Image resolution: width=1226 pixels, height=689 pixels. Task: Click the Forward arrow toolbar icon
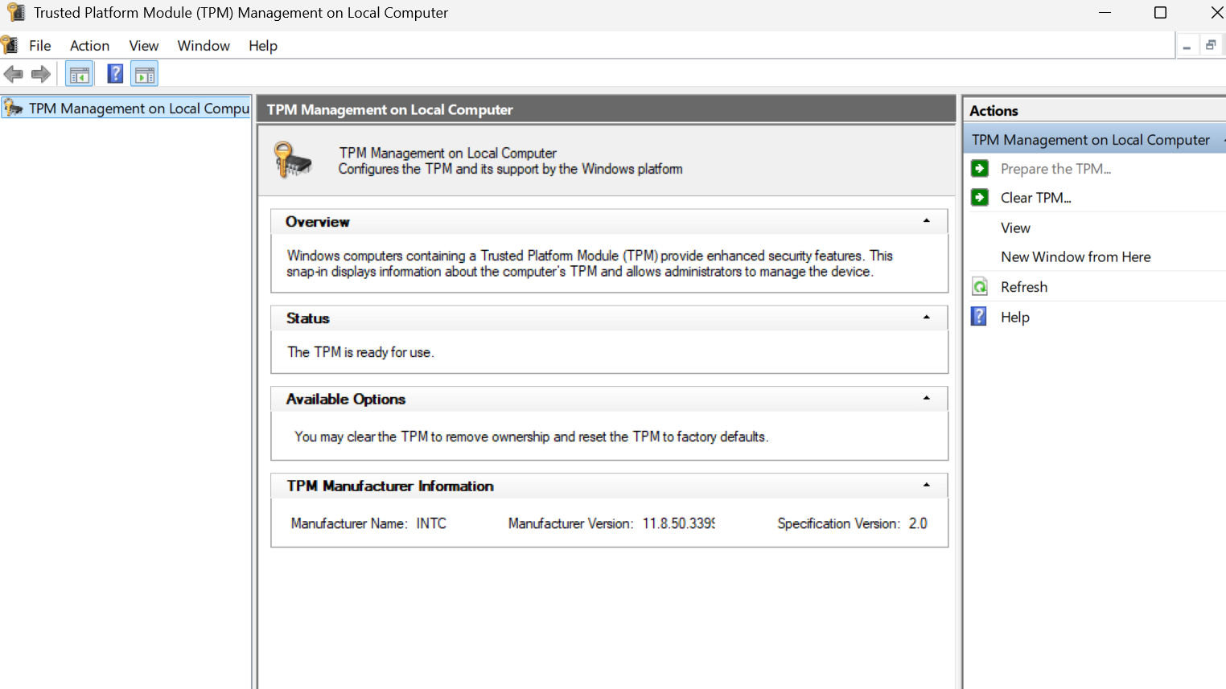[x=41, y=75]
